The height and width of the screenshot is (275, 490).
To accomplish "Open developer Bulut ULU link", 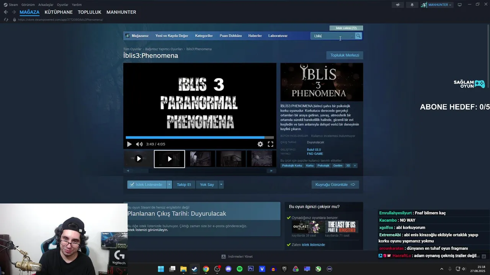I will 314,150.
